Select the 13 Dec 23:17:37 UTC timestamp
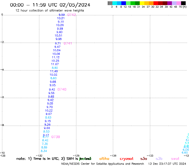This screenshot has width=189, height=166. click(x=167, y=164)
